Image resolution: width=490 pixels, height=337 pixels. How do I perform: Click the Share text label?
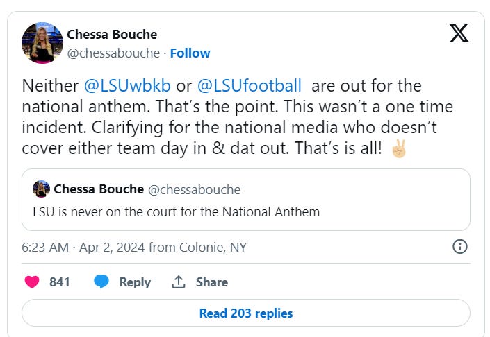click(x=211, y=282)
